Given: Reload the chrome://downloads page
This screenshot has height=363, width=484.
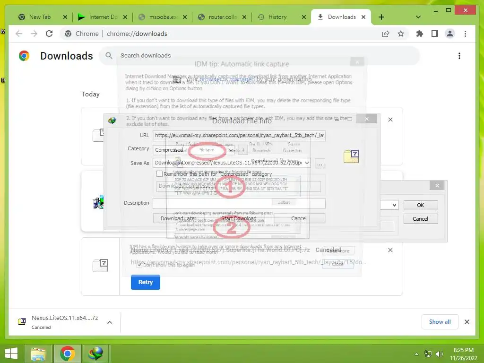Looking at the screenshot, I should 49,34.
